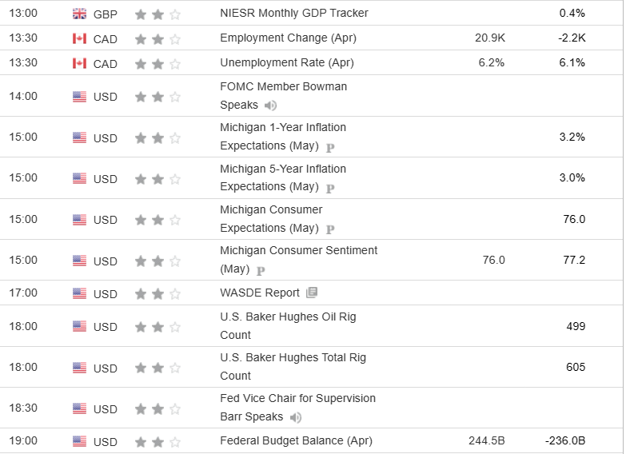Click Canada flag in Employment Change row
Viewport: 626px width, 454px height.
click(x=79, y=38)
